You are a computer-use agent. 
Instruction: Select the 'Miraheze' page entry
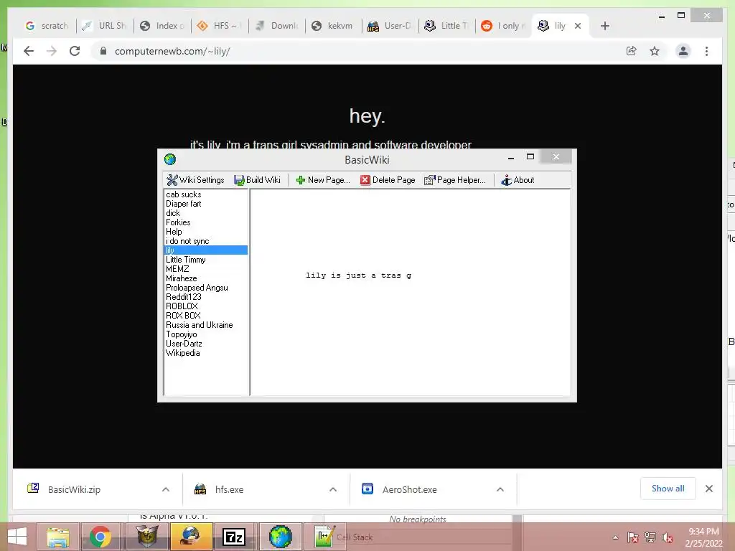click(x=181, y=278)
